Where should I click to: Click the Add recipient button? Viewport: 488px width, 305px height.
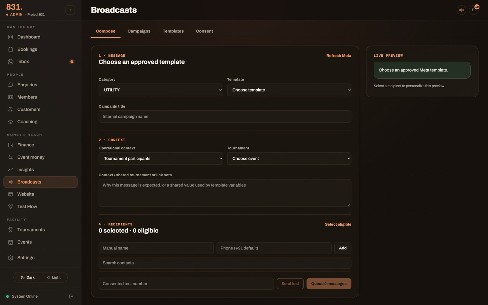[x=343, y=248]
